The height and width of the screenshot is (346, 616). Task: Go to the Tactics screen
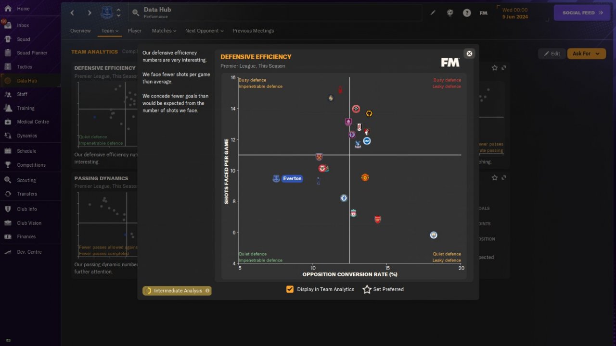tap(25, 67)
